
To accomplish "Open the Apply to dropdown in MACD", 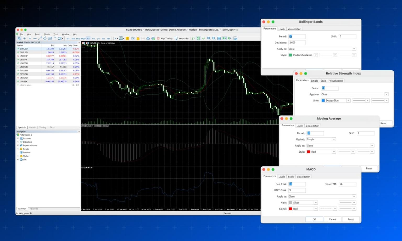I will (x=322, y=197).
